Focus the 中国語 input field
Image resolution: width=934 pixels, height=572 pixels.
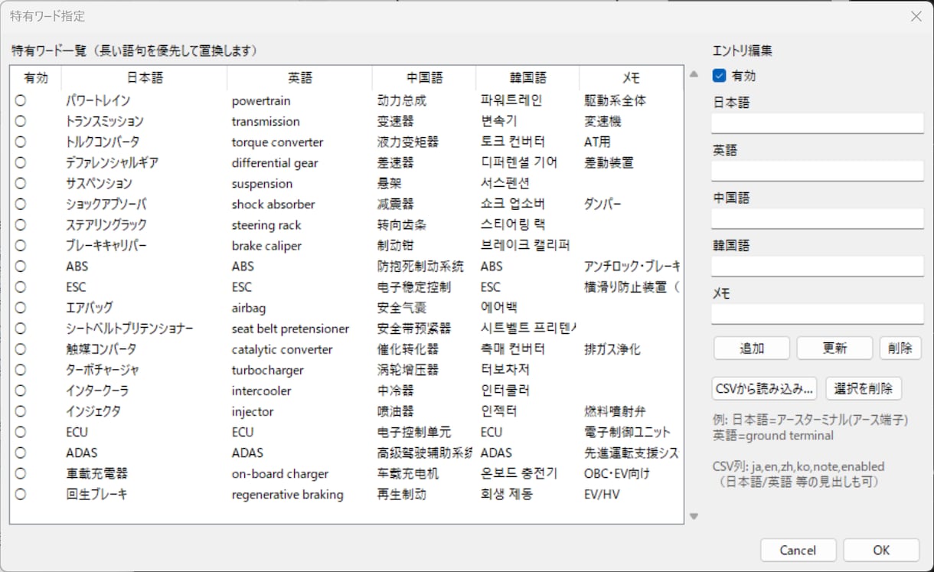(818, 218)
